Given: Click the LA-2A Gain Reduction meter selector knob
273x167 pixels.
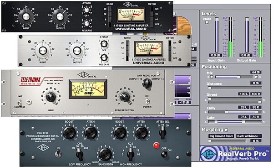Looking at the screenshot, I should coord(147,83).
